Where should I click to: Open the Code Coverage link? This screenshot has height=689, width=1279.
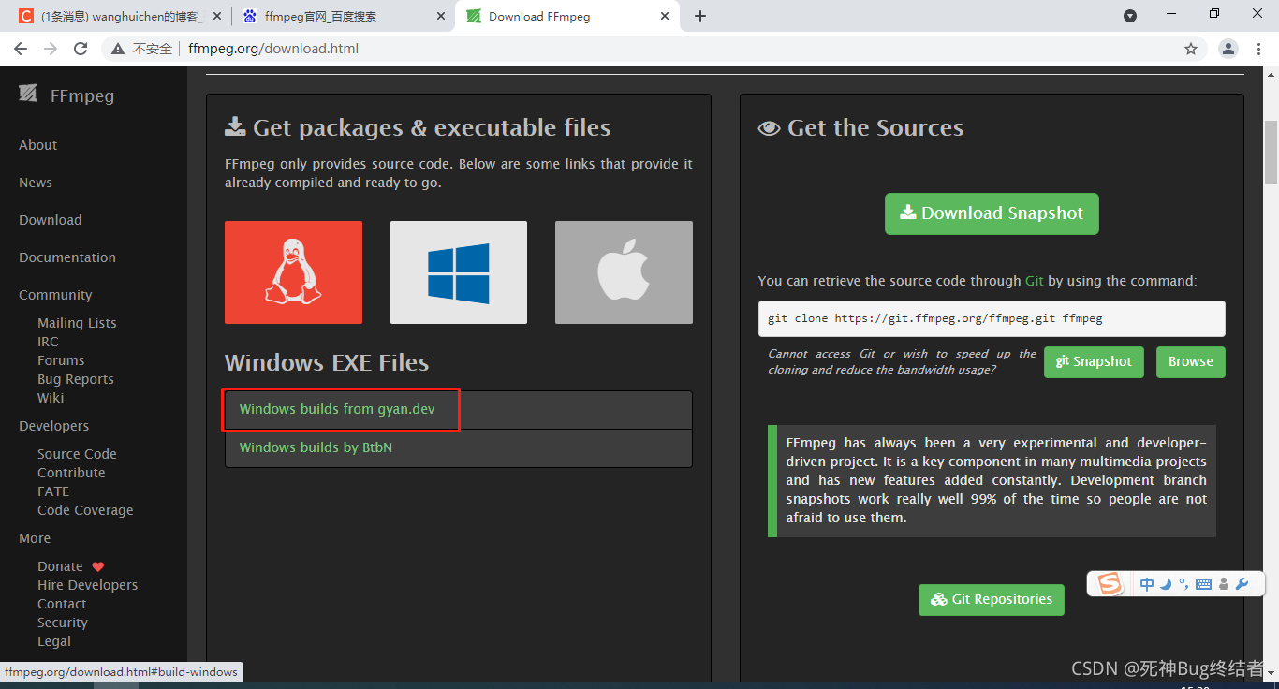point(85,510)
